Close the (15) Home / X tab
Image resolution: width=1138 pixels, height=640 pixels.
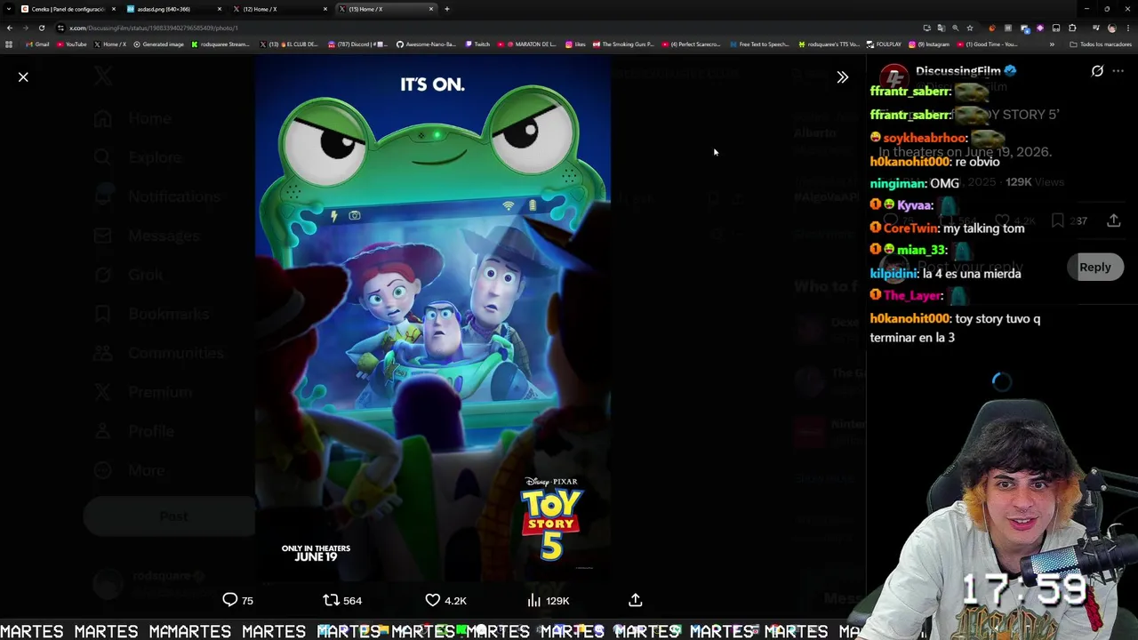pos(431,9)
